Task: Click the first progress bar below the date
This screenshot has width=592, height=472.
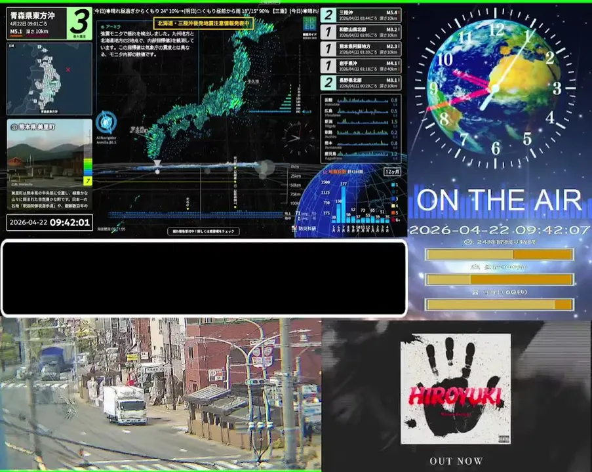Action: point(499,254)
